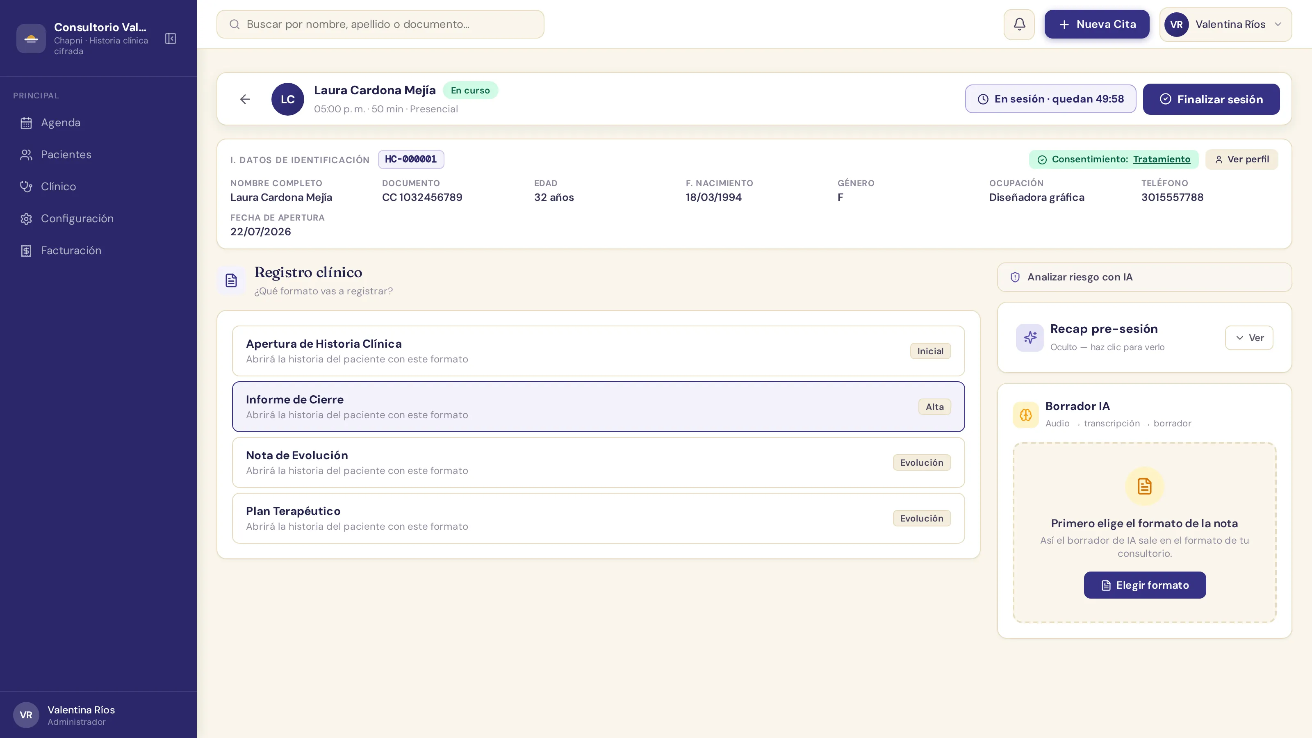Open notifications bell

1019,25
